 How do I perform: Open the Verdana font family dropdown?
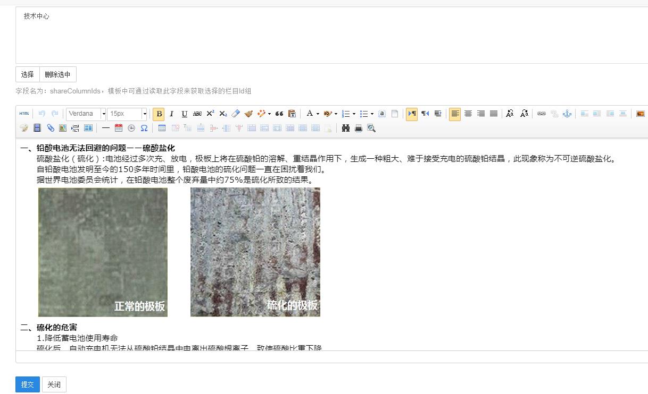point(86,114)
